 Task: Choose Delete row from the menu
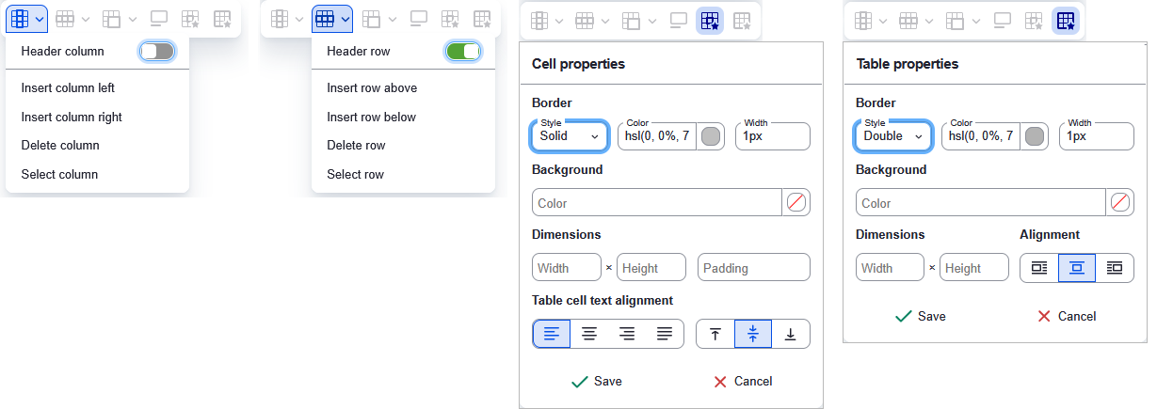(356, 146)
